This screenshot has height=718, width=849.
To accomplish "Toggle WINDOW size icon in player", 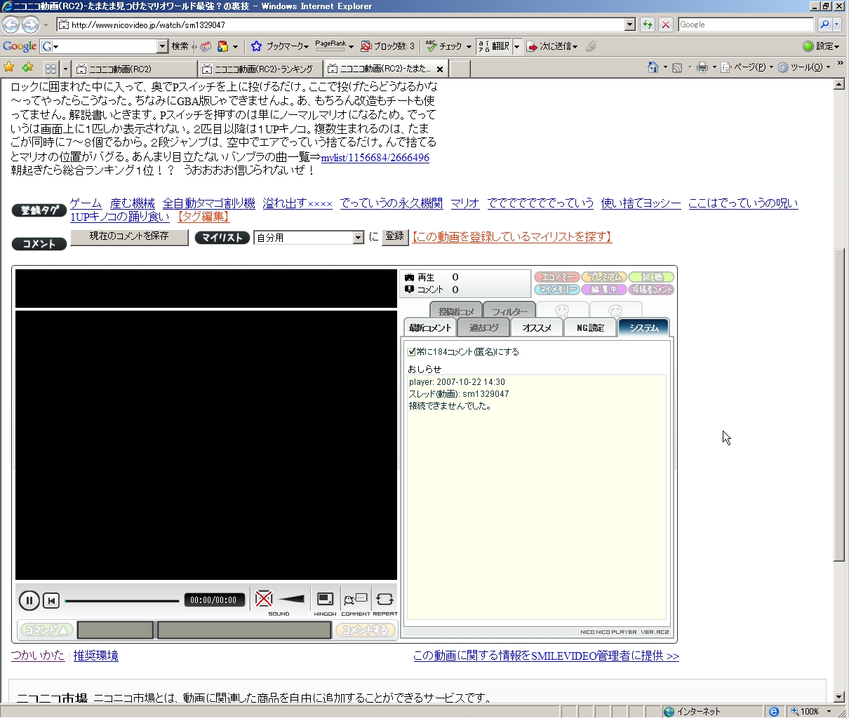I will tap(325, 599).
